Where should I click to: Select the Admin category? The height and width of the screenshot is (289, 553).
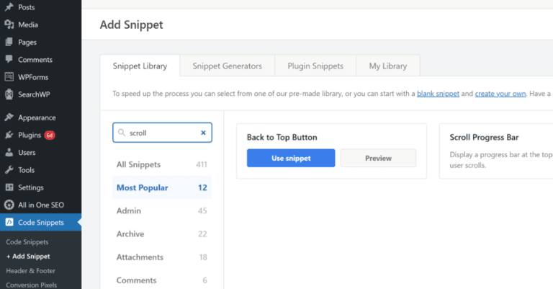[162, 210]
